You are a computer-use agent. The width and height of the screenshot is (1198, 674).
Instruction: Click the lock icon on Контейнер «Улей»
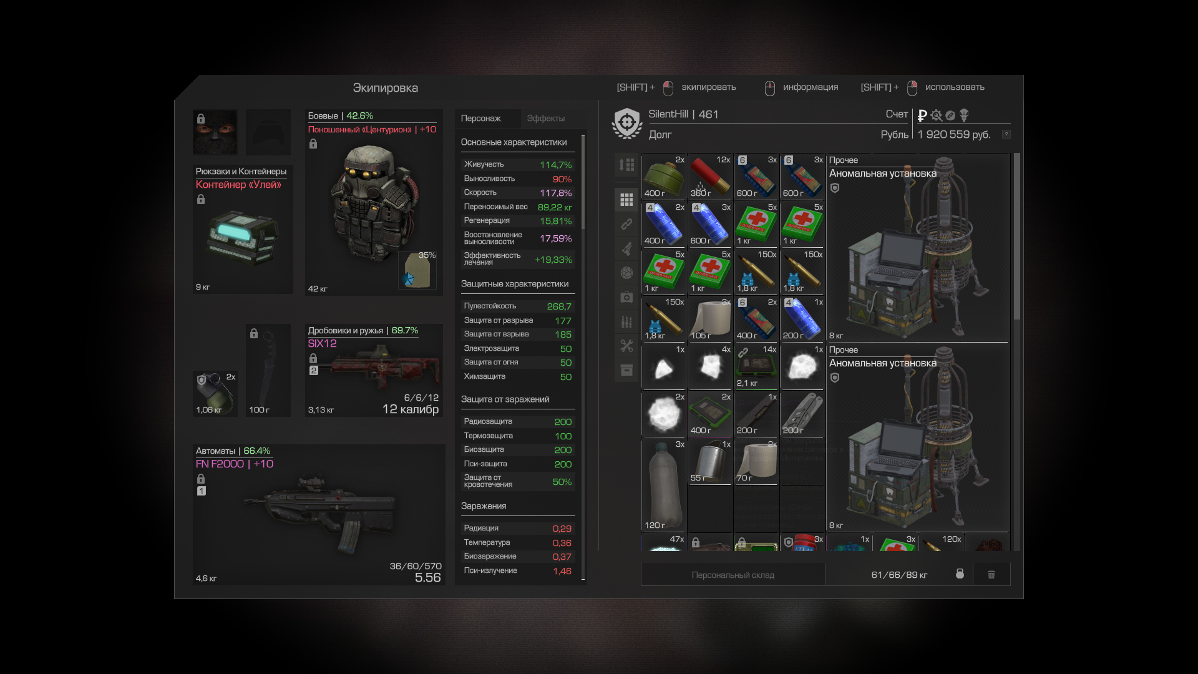click(x=201, y=200)
